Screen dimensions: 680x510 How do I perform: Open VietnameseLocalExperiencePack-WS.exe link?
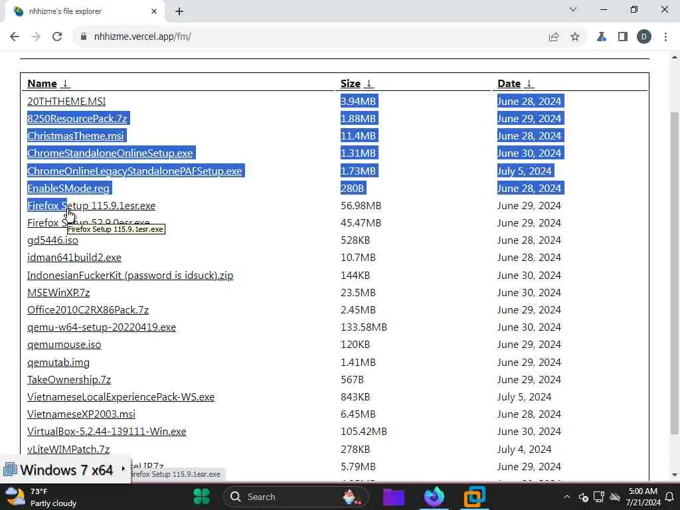121,397
